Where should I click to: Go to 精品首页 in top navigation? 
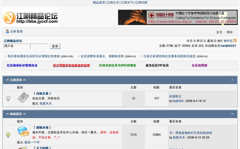click(99, 3)
